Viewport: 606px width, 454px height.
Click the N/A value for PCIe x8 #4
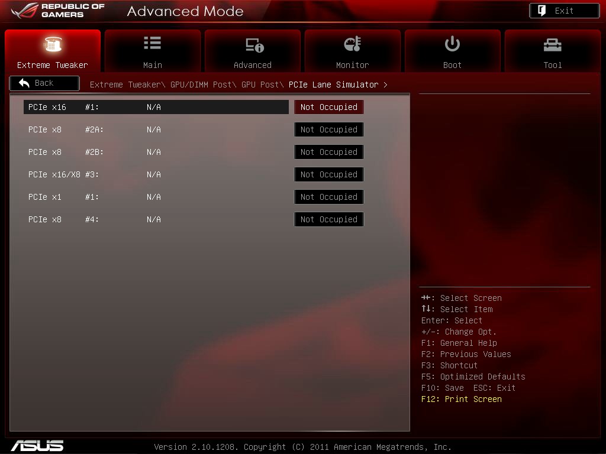coord(154,219)
